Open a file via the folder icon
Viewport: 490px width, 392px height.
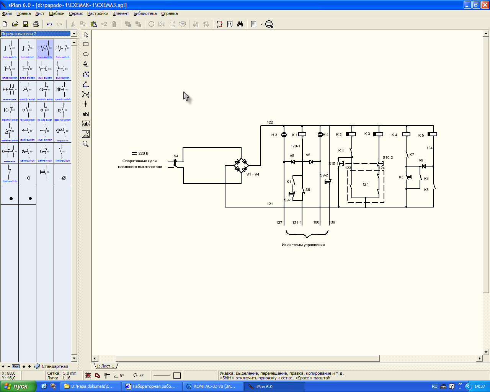[15, 24]
